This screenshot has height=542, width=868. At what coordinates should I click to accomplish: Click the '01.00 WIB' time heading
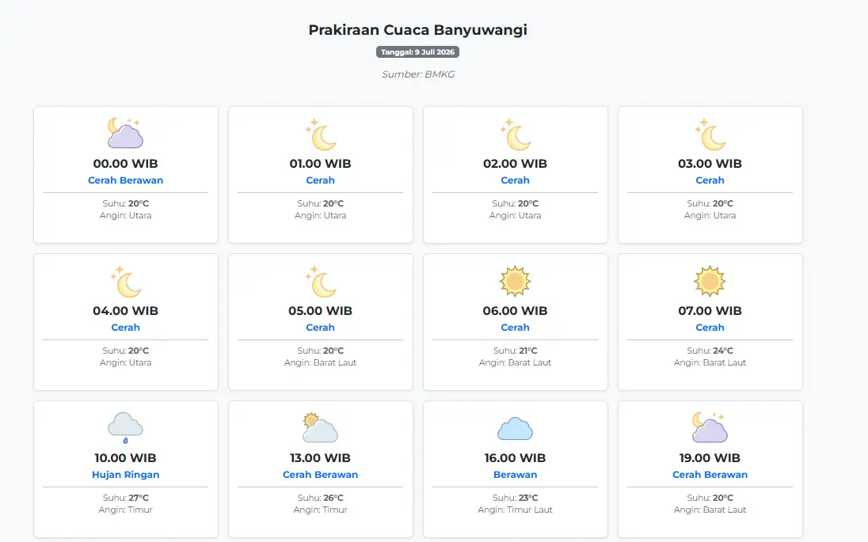click(321, 164)
